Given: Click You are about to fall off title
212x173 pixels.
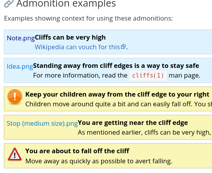Looking at the screenshot, I should tap(77, 151).
